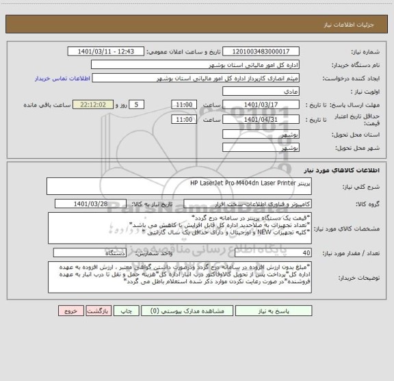
Task: Click the گروه کالا label
Action: 367,204
